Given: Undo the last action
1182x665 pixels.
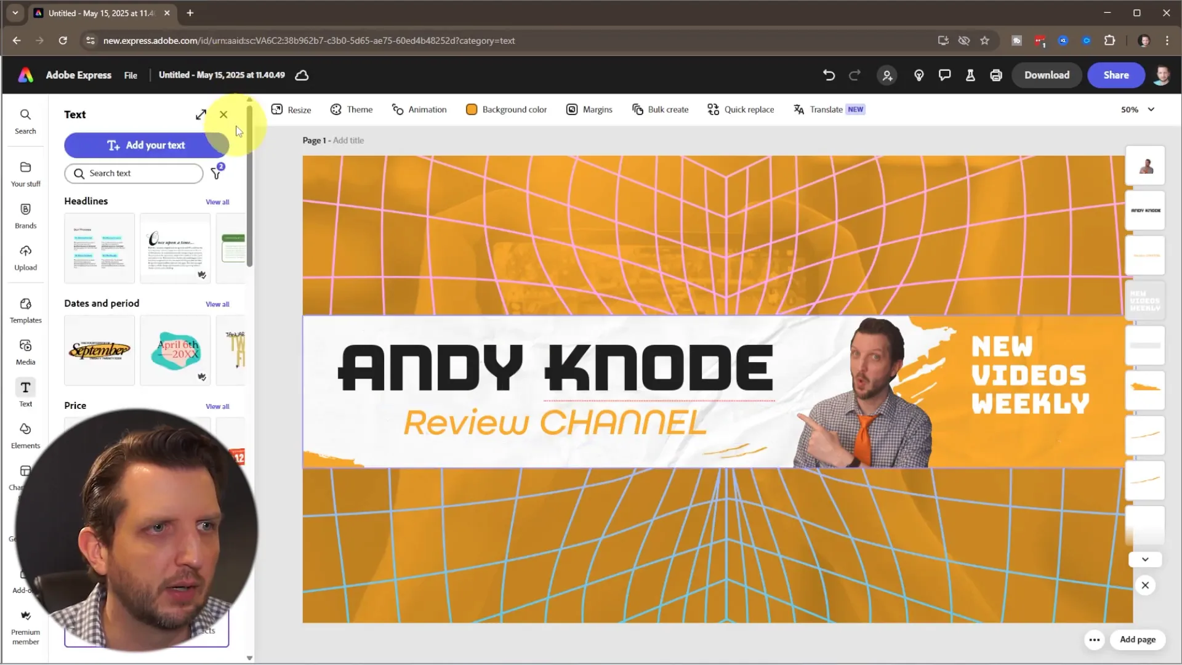Looking at the screenshot, I should coord(829,75).
